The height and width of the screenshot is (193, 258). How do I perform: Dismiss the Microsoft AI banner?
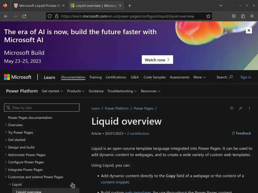pyautogui.click(x=249, y=30)
